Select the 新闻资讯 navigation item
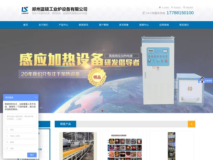This screenshot has height=160, width=213. (x=83, y=25)
